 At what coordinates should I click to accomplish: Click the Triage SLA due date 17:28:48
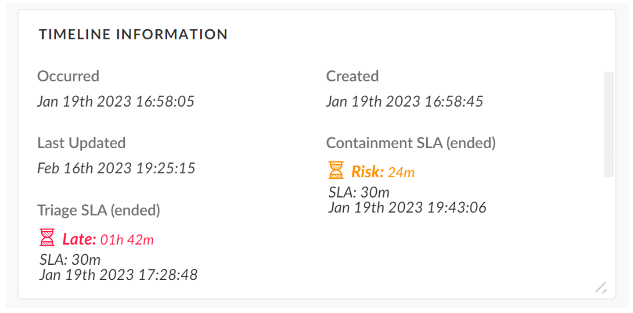point(118,275)
